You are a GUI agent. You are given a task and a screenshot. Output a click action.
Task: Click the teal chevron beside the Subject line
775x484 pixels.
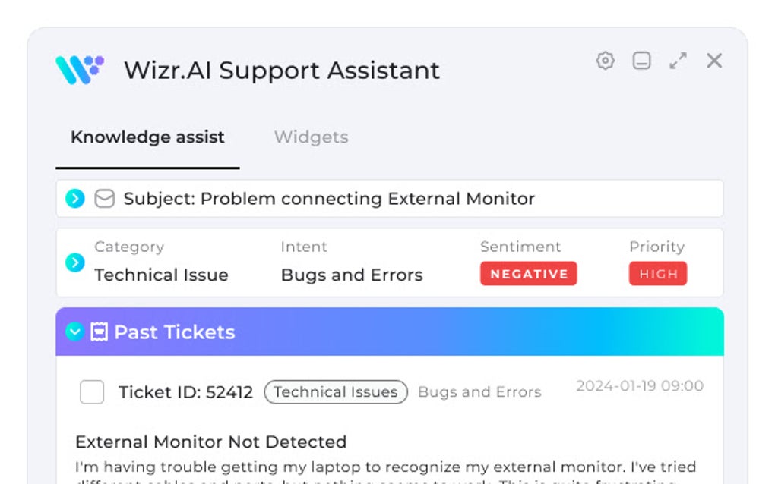tap(74, 198)
